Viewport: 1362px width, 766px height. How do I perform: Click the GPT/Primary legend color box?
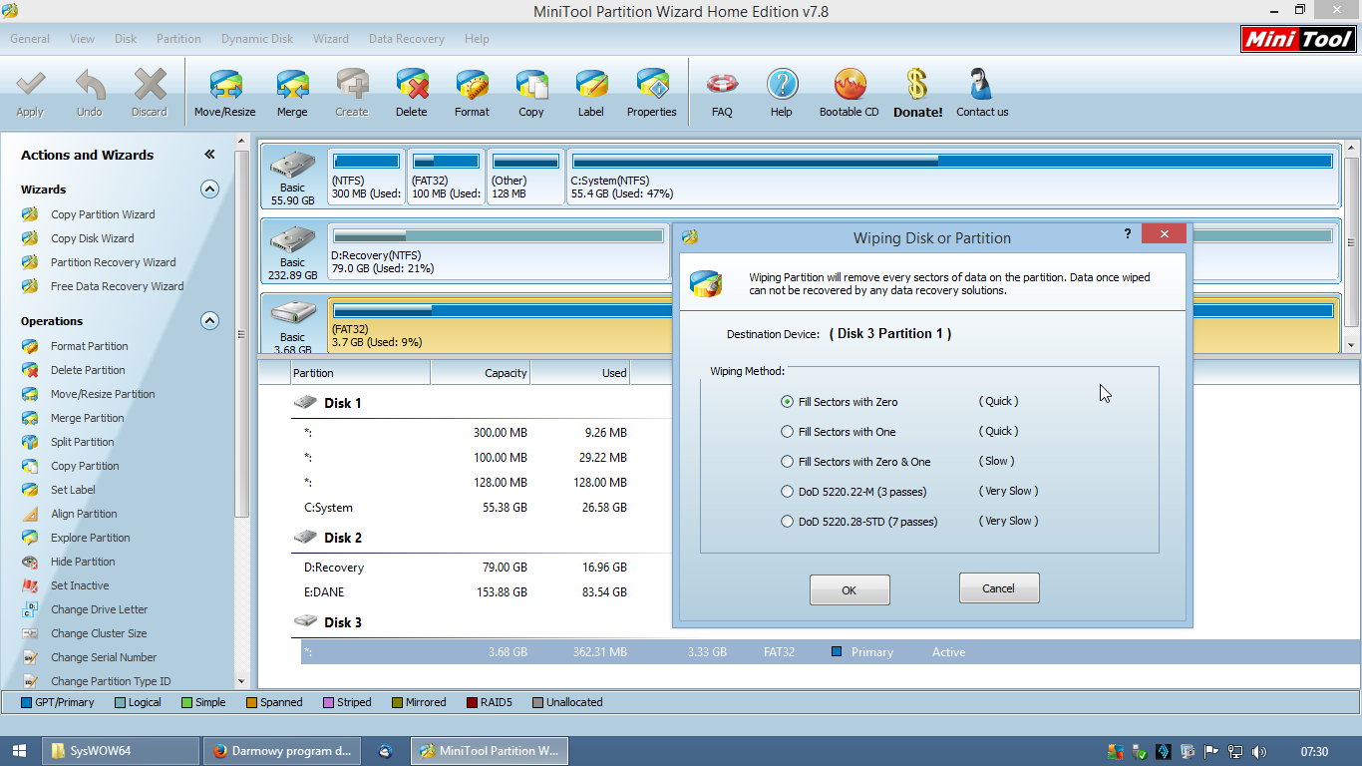click(27, 702)
